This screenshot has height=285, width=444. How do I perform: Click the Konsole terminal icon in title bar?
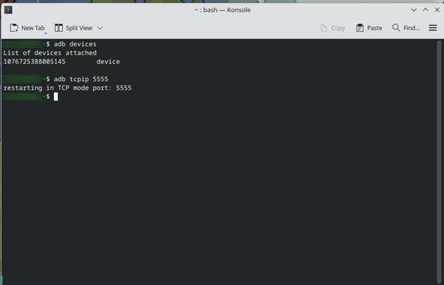9,10
